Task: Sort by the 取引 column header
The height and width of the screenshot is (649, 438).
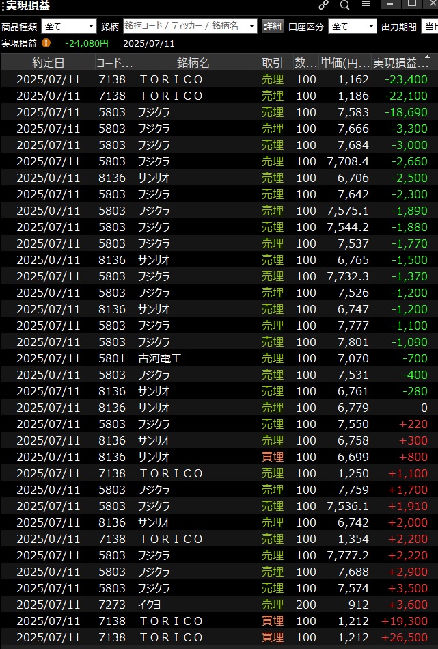Action: 272,63
